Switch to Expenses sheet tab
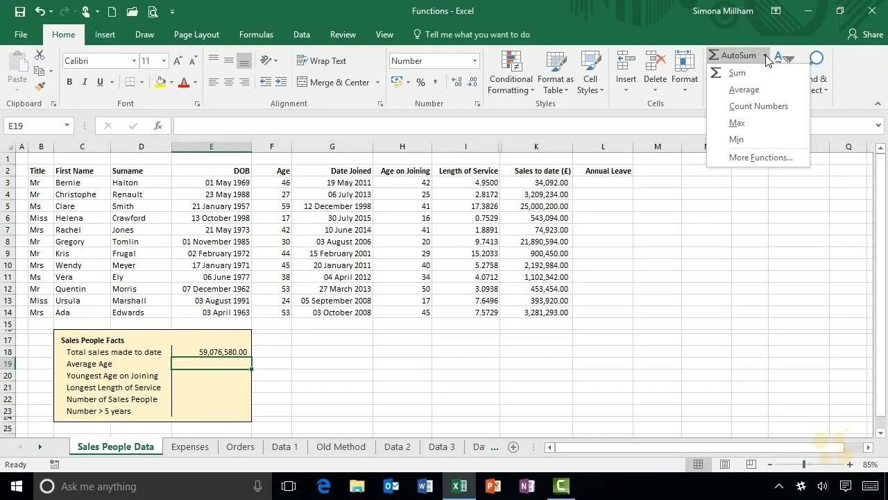Image resolution: width=888 pixels, height=500 pixels. tap(189, 447)
